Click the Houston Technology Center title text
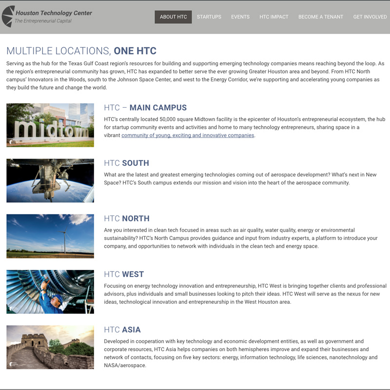 pyautogui.click(x=54, y=13)
